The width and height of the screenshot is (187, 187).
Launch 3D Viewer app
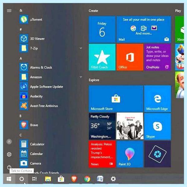point(51,39)
